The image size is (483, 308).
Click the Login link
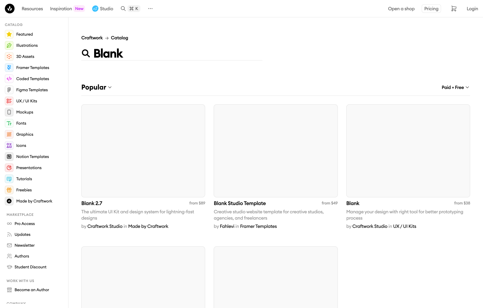click(472, 9)
